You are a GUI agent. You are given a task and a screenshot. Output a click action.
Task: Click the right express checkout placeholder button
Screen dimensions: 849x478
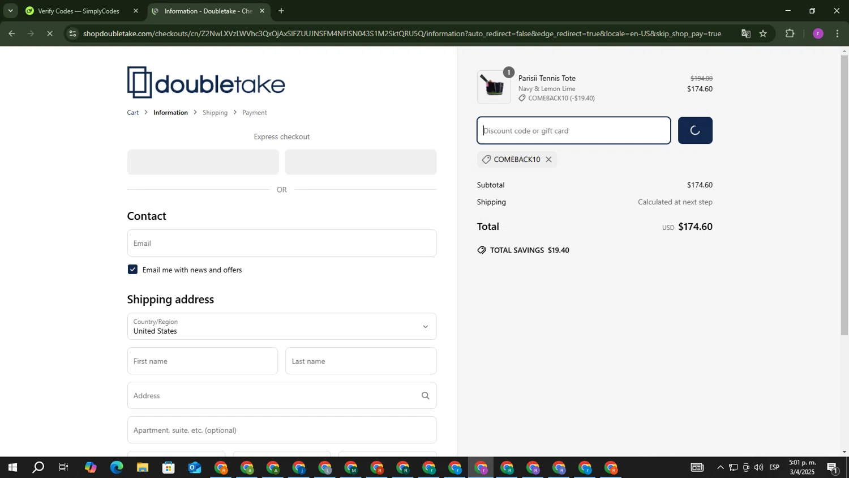[x=361, y=162]
